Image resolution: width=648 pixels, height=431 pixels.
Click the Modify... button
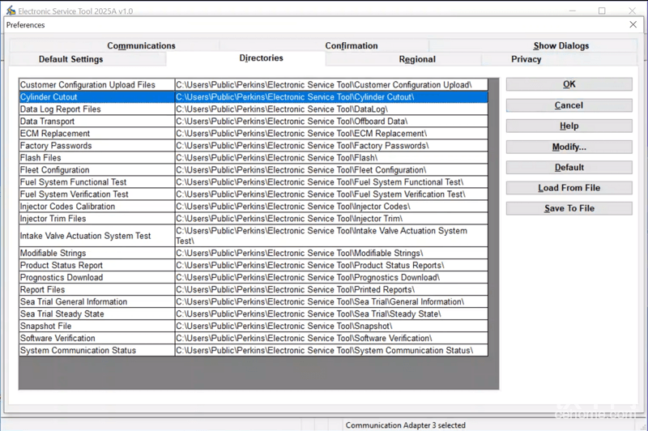569,147
